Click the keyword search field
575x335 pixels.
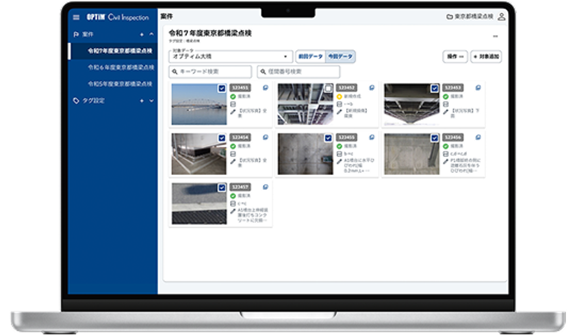click(210, 72)
